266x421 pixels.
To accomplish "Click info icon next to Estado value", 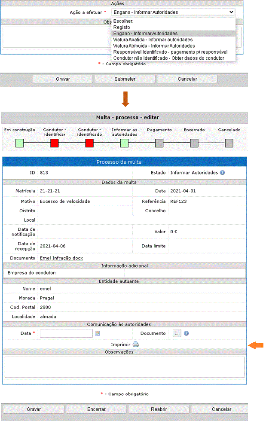I will tap(223, 173).
